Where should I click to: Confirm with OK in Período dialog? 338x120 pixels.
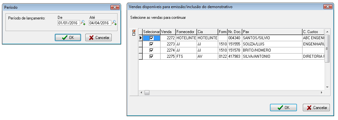click(68, 38)
